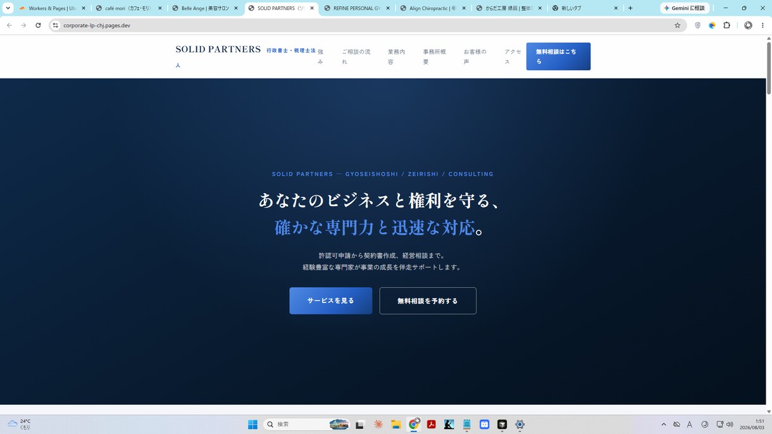Open the Chrome profile avatar
The image size is (772, 434).
(x=748, y=25)
